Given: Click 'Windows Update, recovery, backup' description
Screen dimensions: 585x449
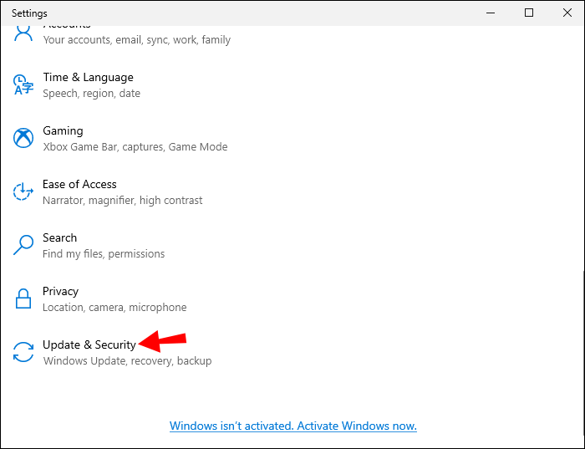Looking at the screenshot, I should pyautogui.click(x=127, y=361).
